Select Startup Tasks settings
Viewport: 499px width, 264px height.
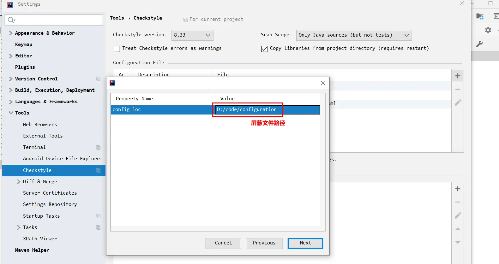[x=41, y=216]
